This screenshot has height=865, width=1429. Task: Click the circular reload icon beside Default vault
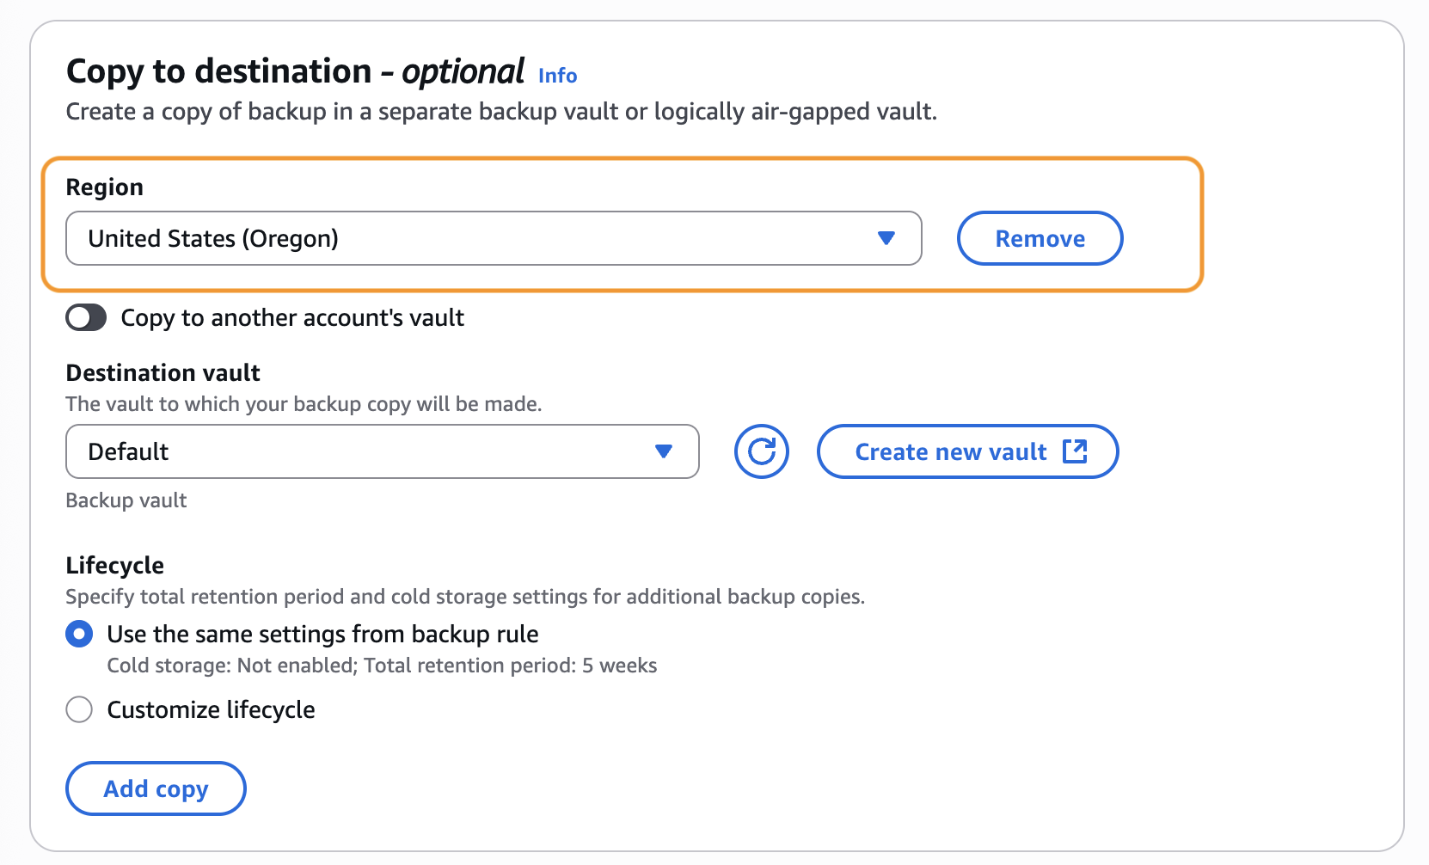(x=760, y=451)
